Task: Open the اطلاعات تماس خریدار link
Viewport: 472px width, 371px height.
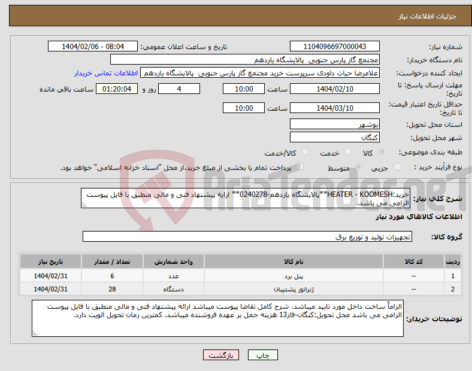Action: [x=106, y=73]
